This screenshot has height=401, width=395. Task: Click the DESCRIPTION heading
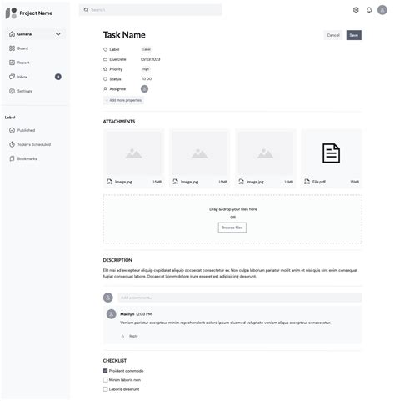coord(117,260)
